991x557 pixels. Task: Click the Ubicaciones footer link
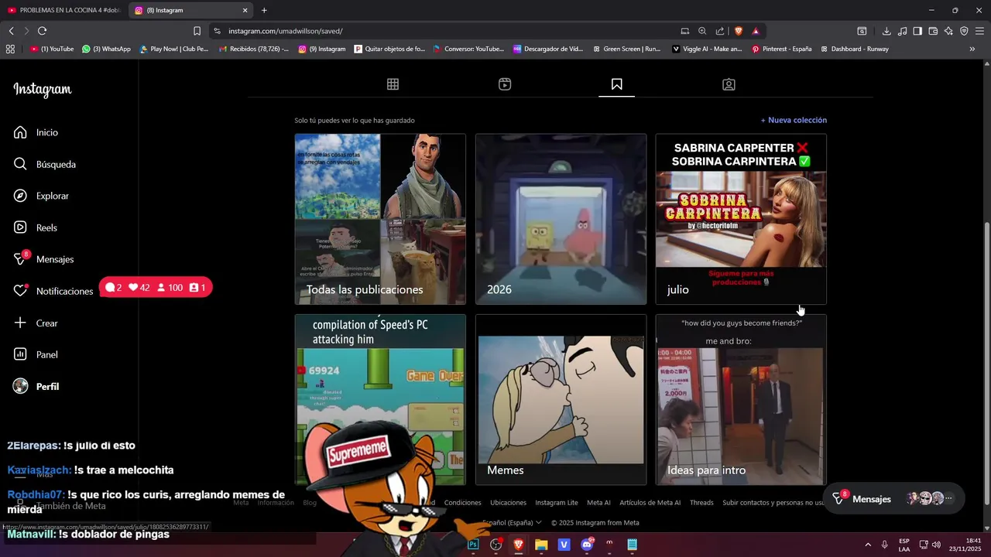(x=508, y=503)
